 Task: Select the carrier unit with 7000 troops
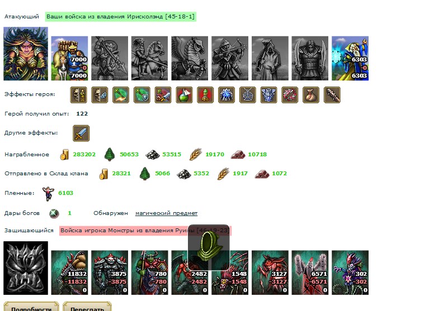[x=69, y=58]
